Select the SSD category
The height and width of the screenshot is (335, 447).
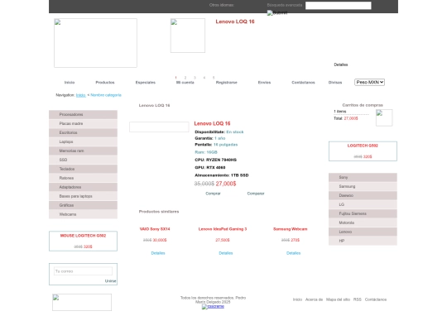[83, 160]
